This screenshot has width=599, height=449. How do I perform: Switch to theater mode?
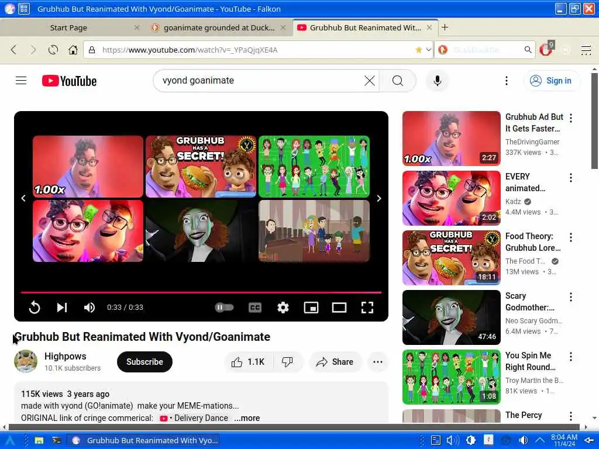[x=339, y=308]
